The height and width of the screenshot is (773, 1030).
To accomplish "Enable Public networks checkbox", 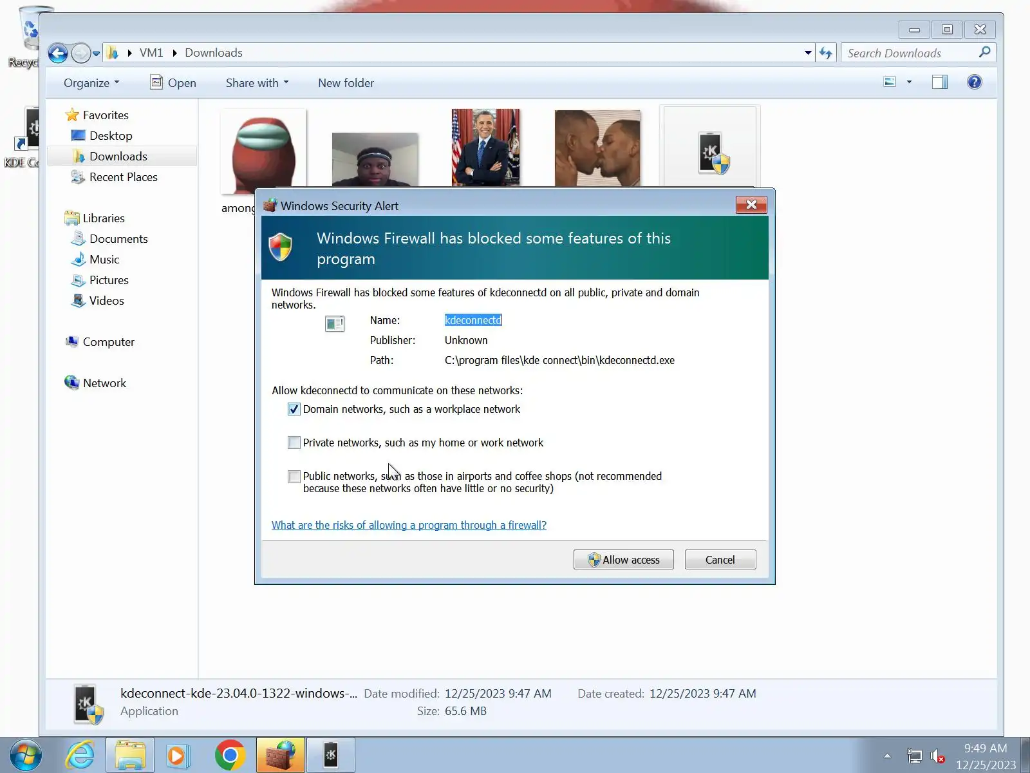I will click(x=294, y=477).
